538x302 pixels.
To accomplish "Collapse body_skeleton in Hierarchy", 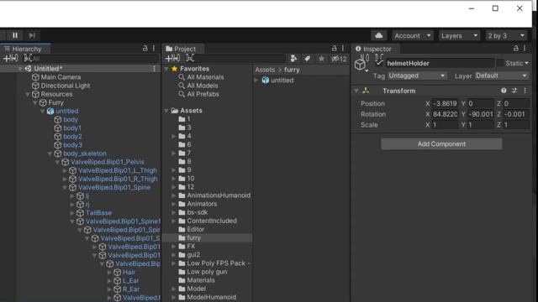I will 50,154.
